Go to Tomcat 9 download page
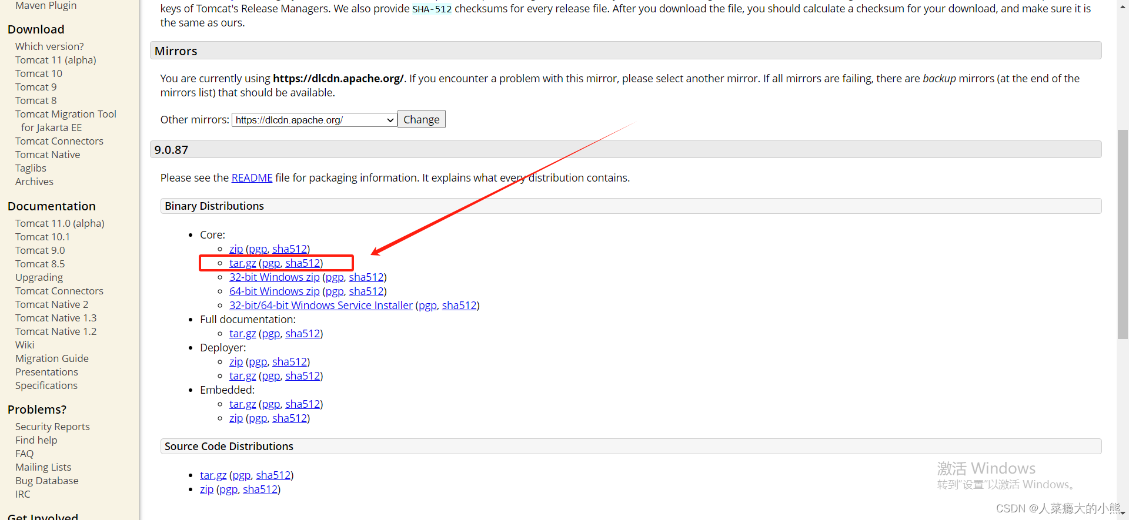 pos(36,87)
